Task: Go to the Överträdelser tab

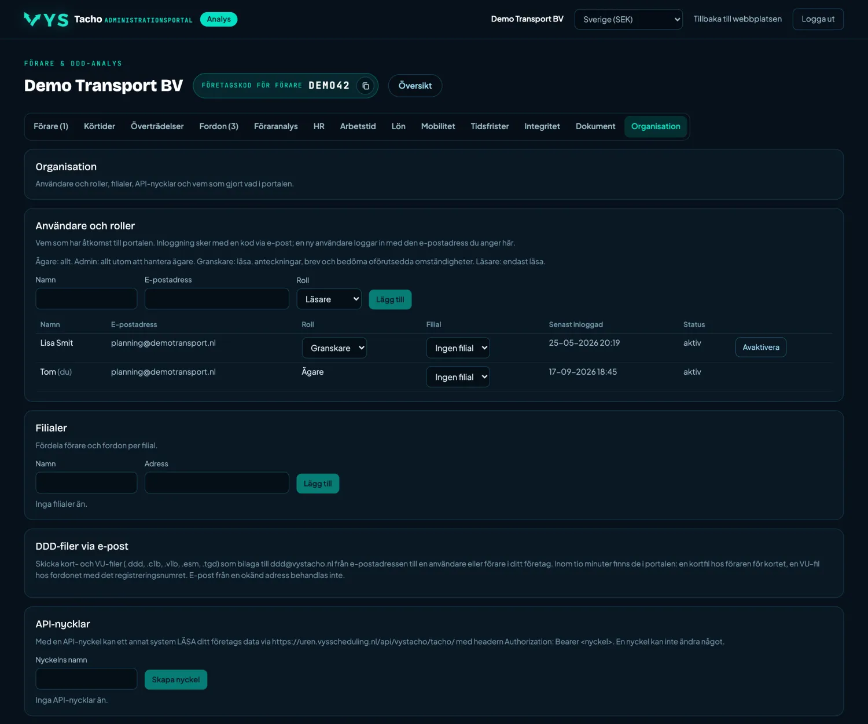Action: (x=157, y=126)
